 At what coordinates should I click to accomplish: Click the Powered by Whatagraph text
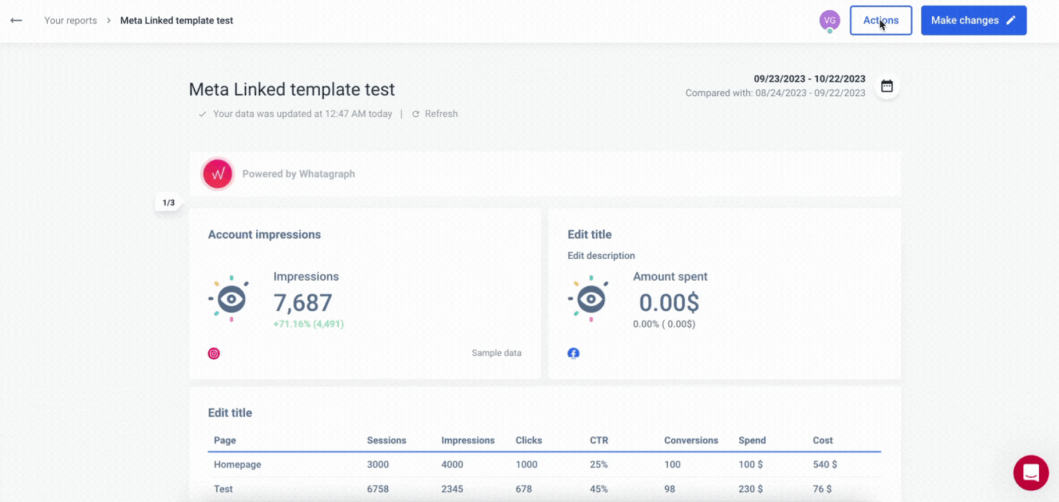pyautogui.click(x=299, y=174)
